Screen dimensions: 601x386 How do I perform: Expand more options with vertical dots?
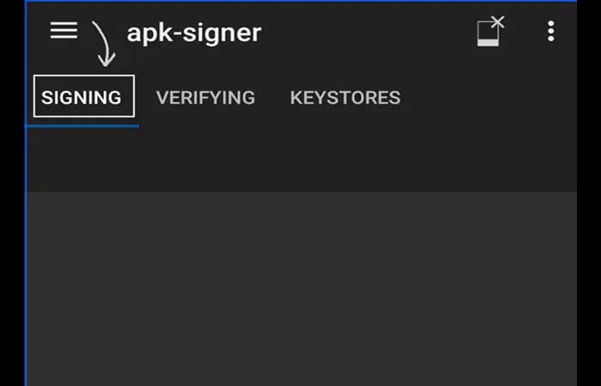pos(550,32)
